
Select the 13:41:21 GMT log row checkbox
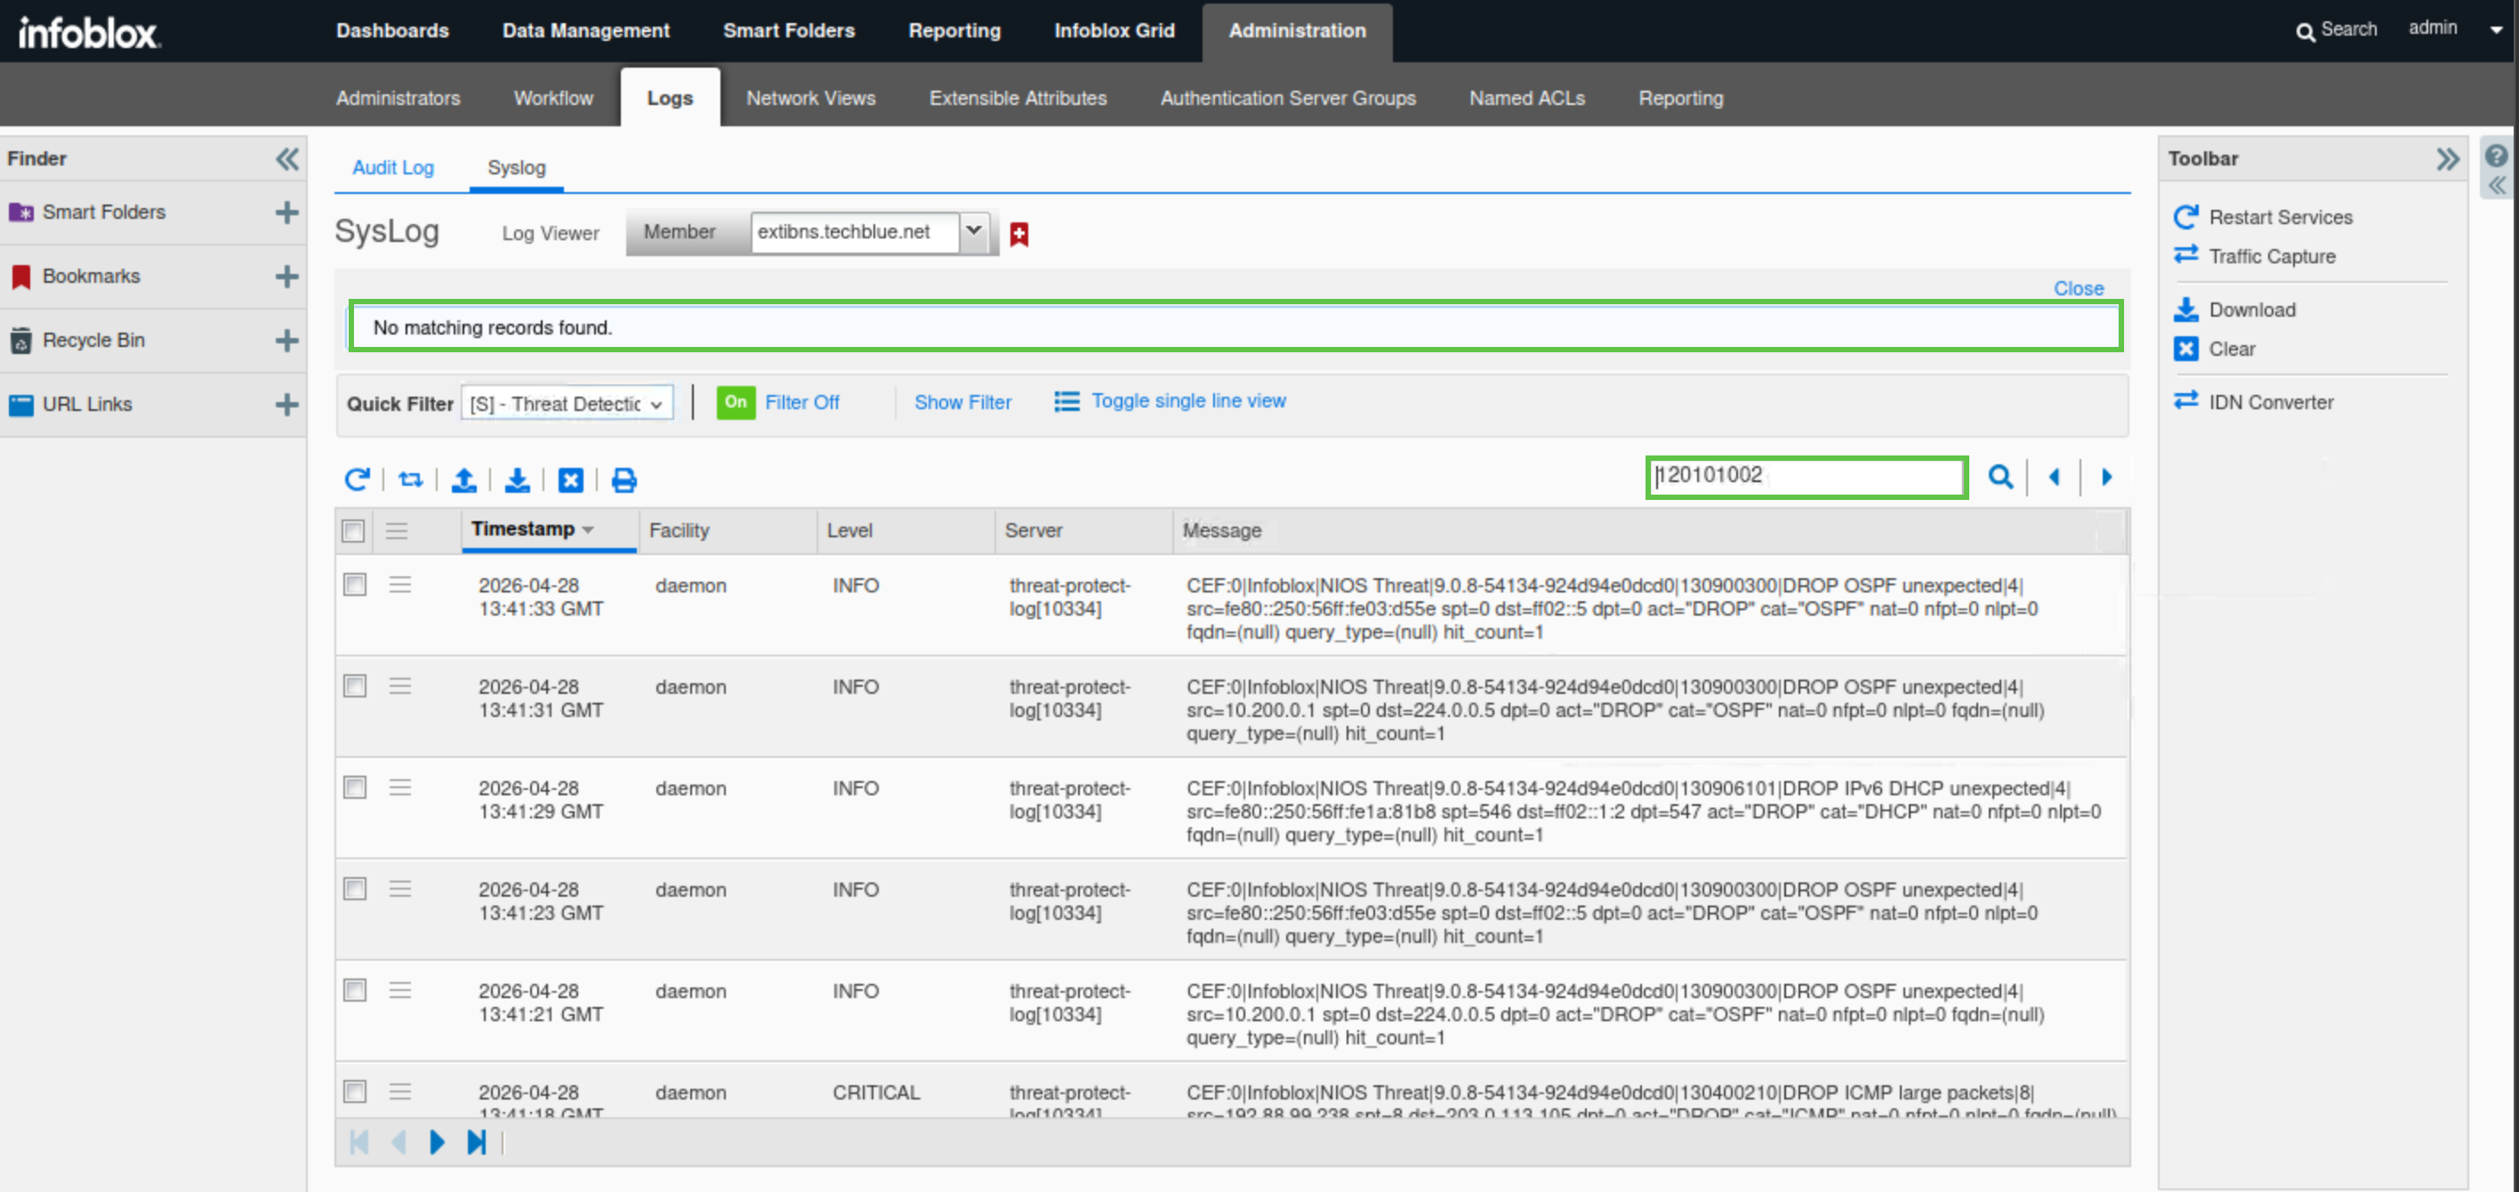pyautogui.click(x=354, y=989)
